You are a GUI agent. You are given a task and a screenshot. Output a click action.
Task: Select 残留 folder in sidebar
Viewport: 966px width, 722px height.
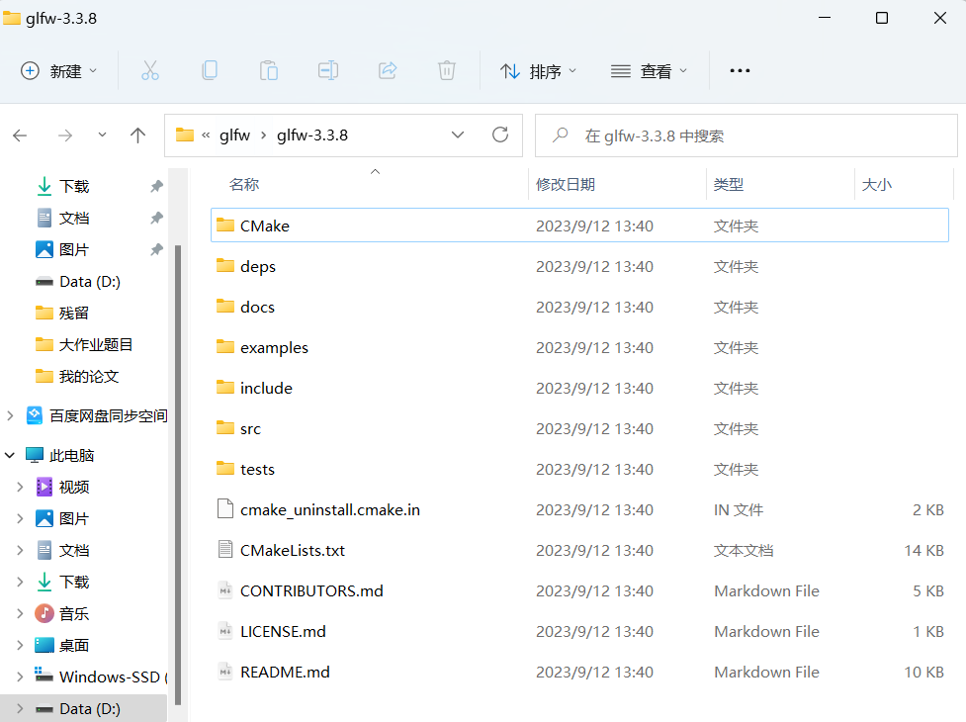pos(73,313)
